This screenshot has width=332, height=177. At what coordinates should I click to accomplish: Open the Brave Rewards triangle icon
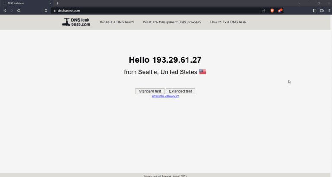click(280, 10)
